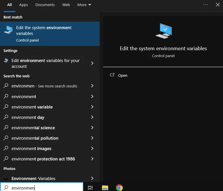Expand chevron for 'environment' suggestion
223x191 pixels.
(x=92, y=96)
